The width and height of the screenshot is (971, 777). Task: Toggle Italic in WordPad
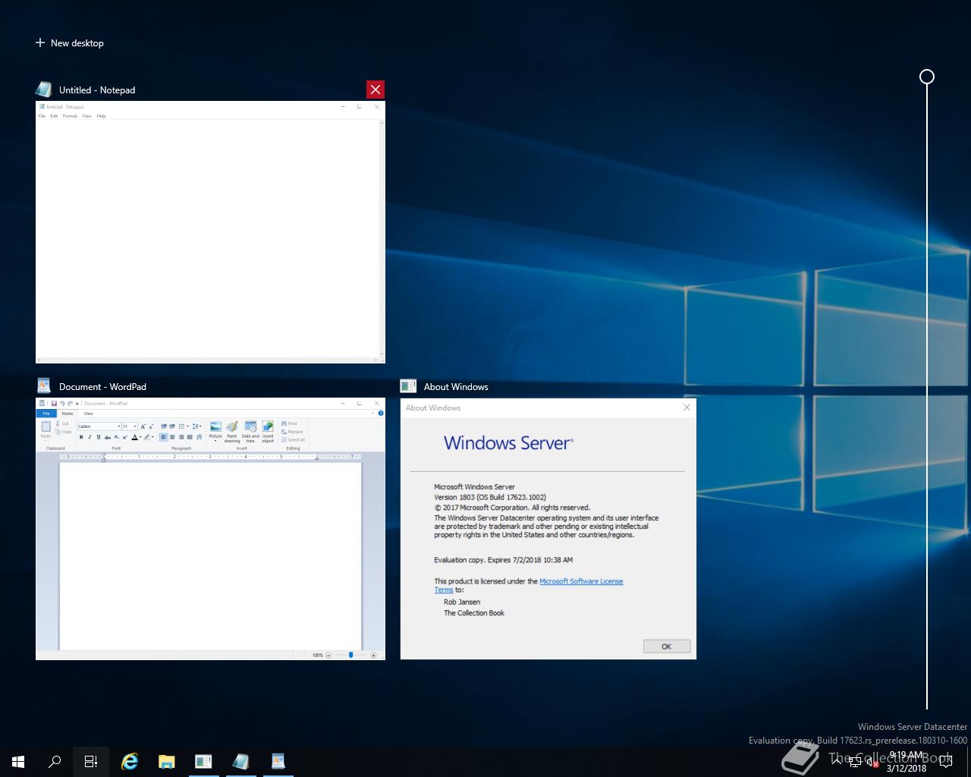[90, 437]
